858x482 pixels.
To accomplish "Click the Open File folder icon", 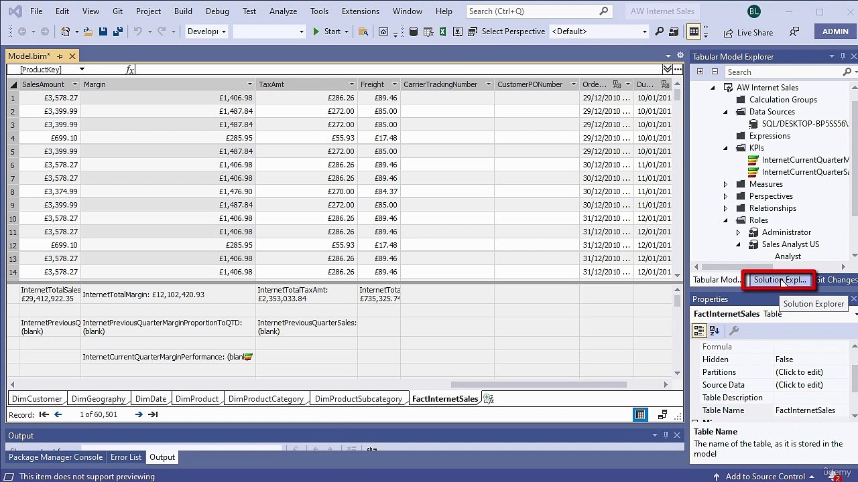I will click(88, 31).
